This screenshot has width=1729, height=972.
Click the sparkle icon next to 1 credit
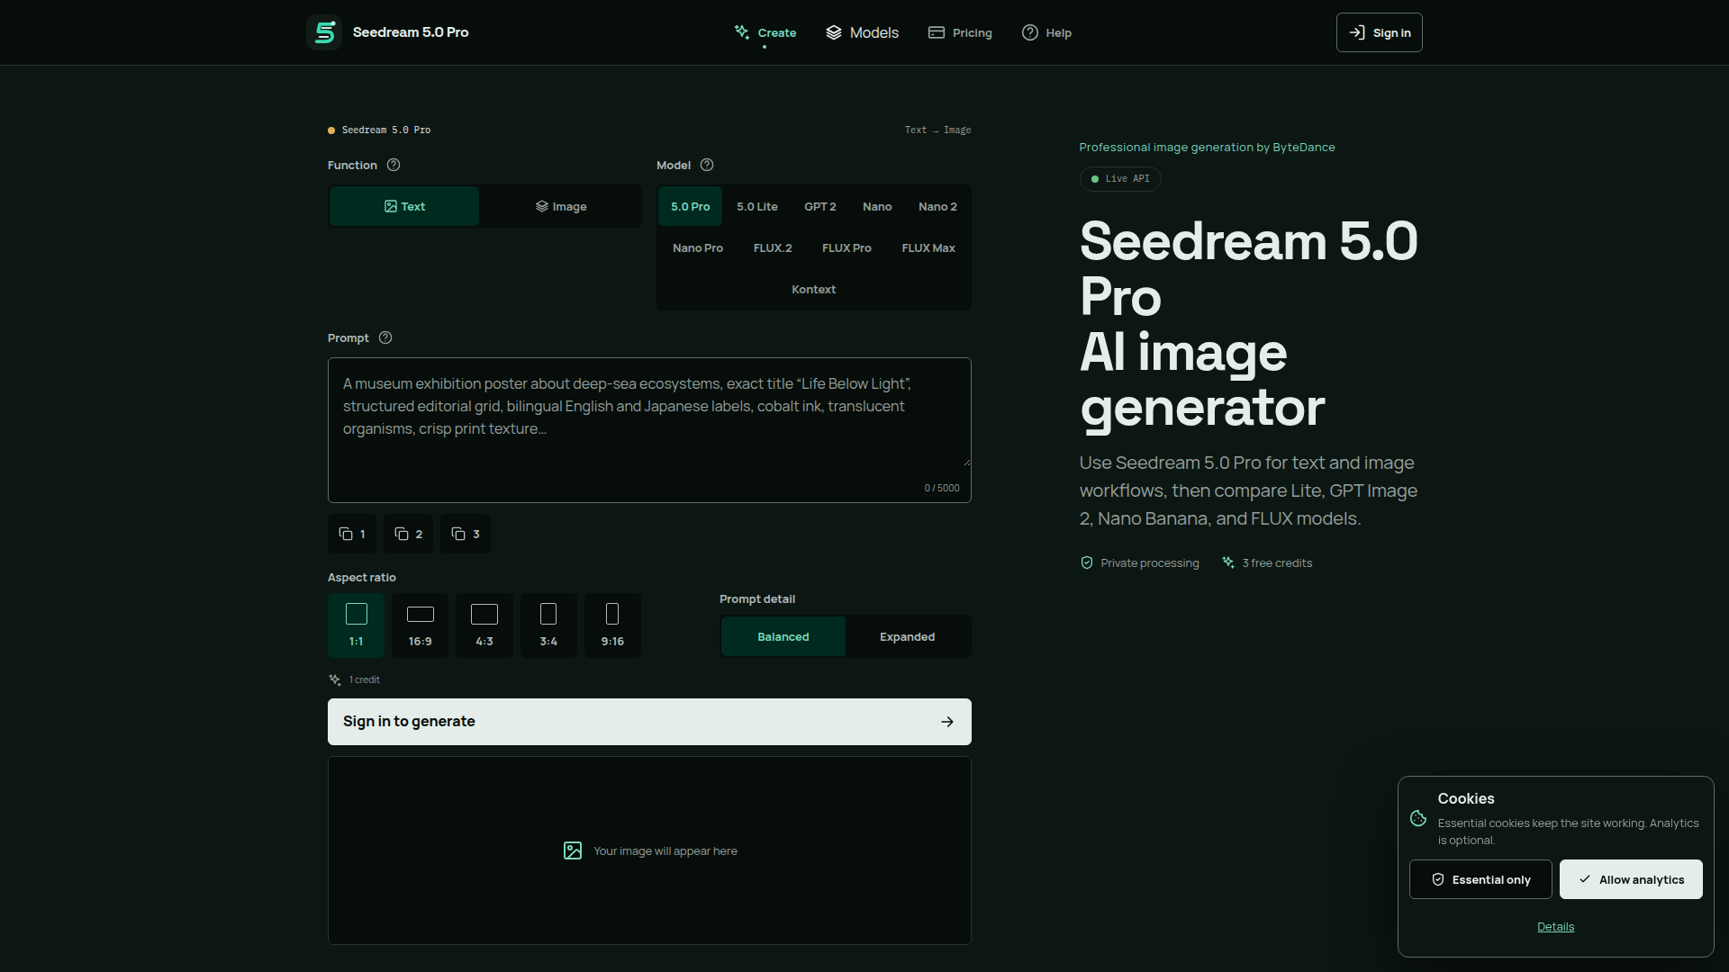pos(335,679)
